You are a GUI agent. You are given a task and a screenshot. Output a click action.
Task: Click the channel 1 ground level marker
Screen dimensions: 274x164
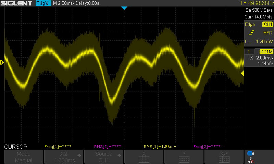tap(2, 62)
